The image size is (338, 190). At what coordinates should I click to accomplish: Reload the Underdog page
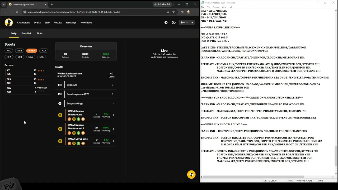[17, 12]
